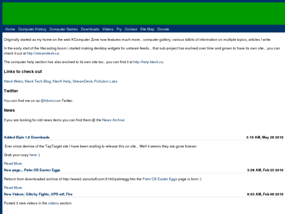Image resolution: width=285 pixels, height=214 pixels.
Task: Visit the Pollution Labs link
Action: [x=106, y=81]
